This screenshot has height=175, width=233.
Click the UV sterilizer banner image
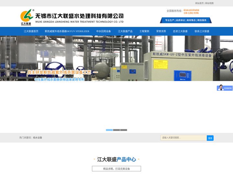coord(116,58)
